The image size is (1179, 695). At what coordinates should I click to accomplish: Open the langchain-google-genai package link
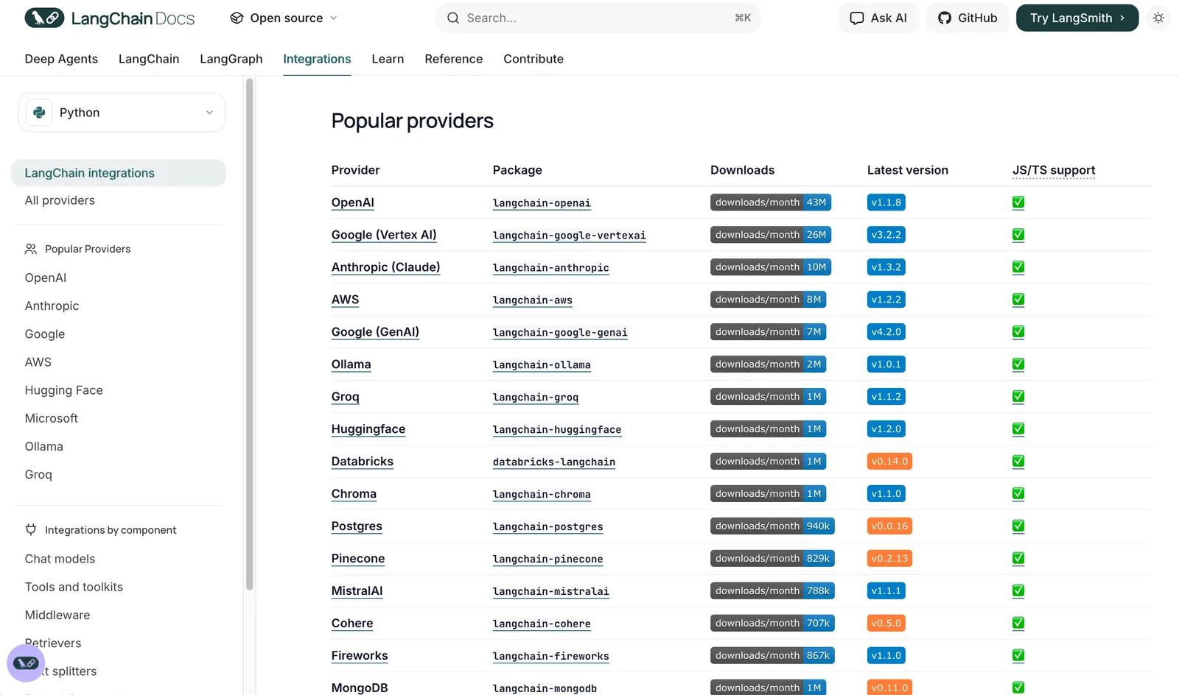tap(560, 333)
